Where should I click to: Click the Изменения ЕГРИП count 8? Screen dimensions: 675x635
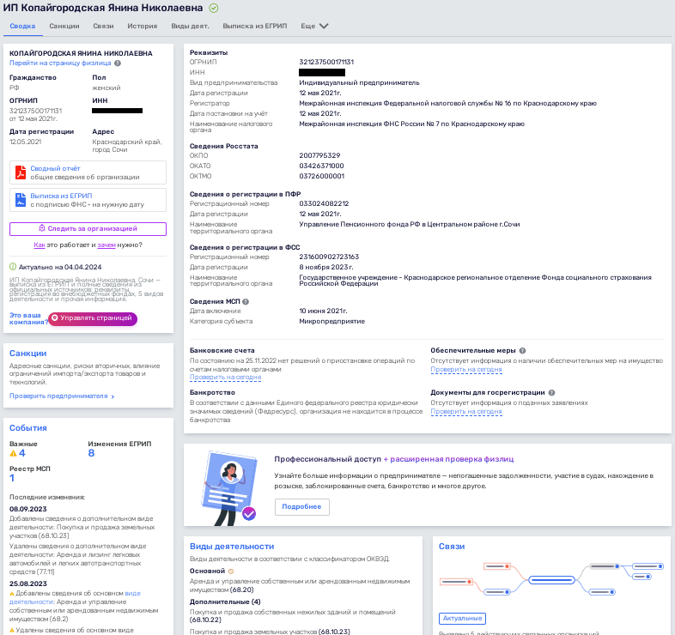pyautogui.click(x=91, y=453)
